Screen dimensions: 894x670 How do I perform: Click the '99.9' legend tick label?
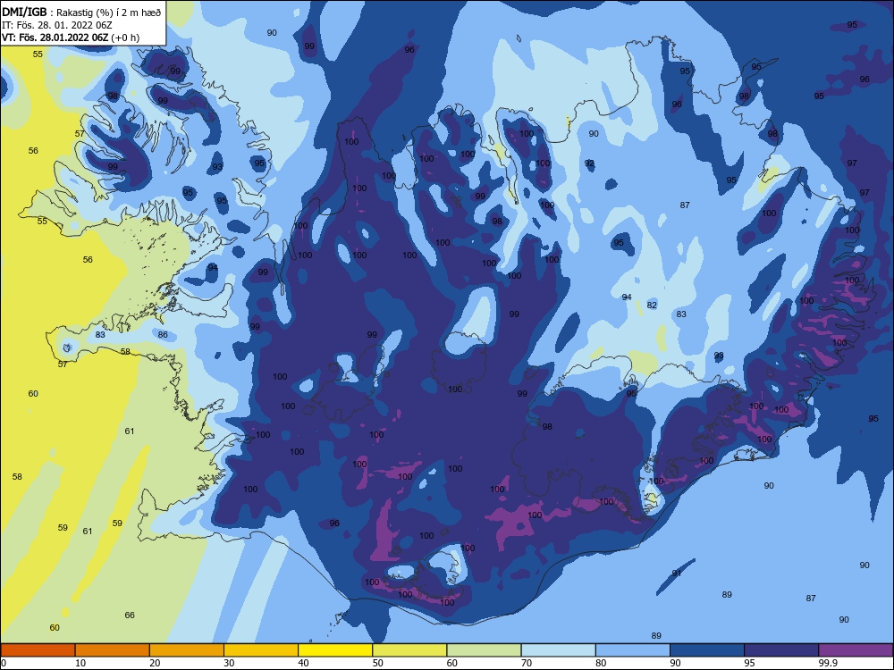pyautogui.click(x=827, y=663)
